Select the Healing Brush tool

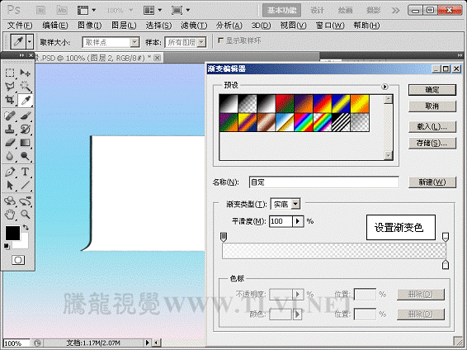(x=10, y=116)
